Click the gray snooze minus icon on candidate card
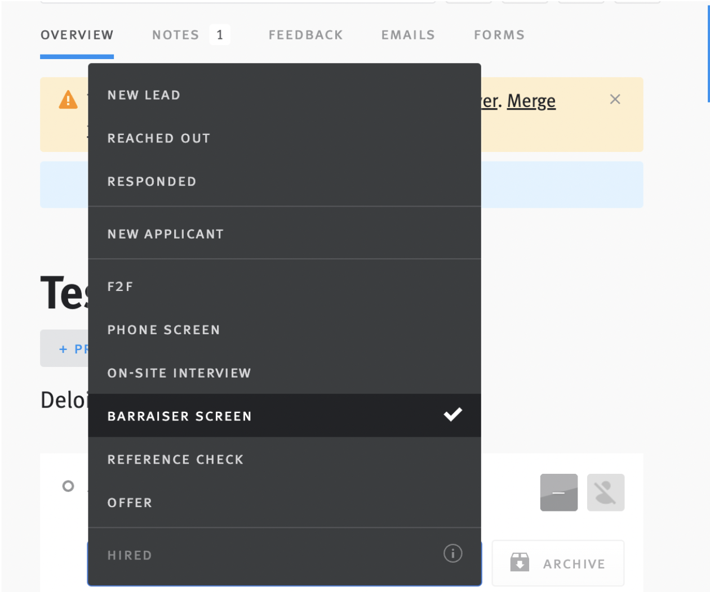The image size is (710, 592). (x=558, y=492)
